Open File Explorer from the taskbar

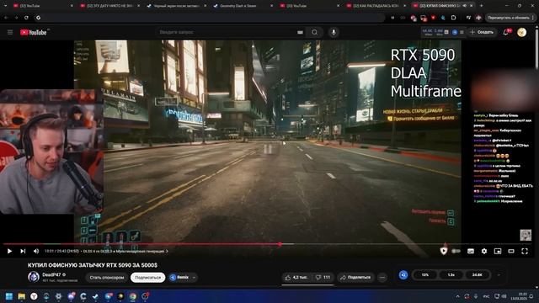pyautogui.click(x=21, y=296)
